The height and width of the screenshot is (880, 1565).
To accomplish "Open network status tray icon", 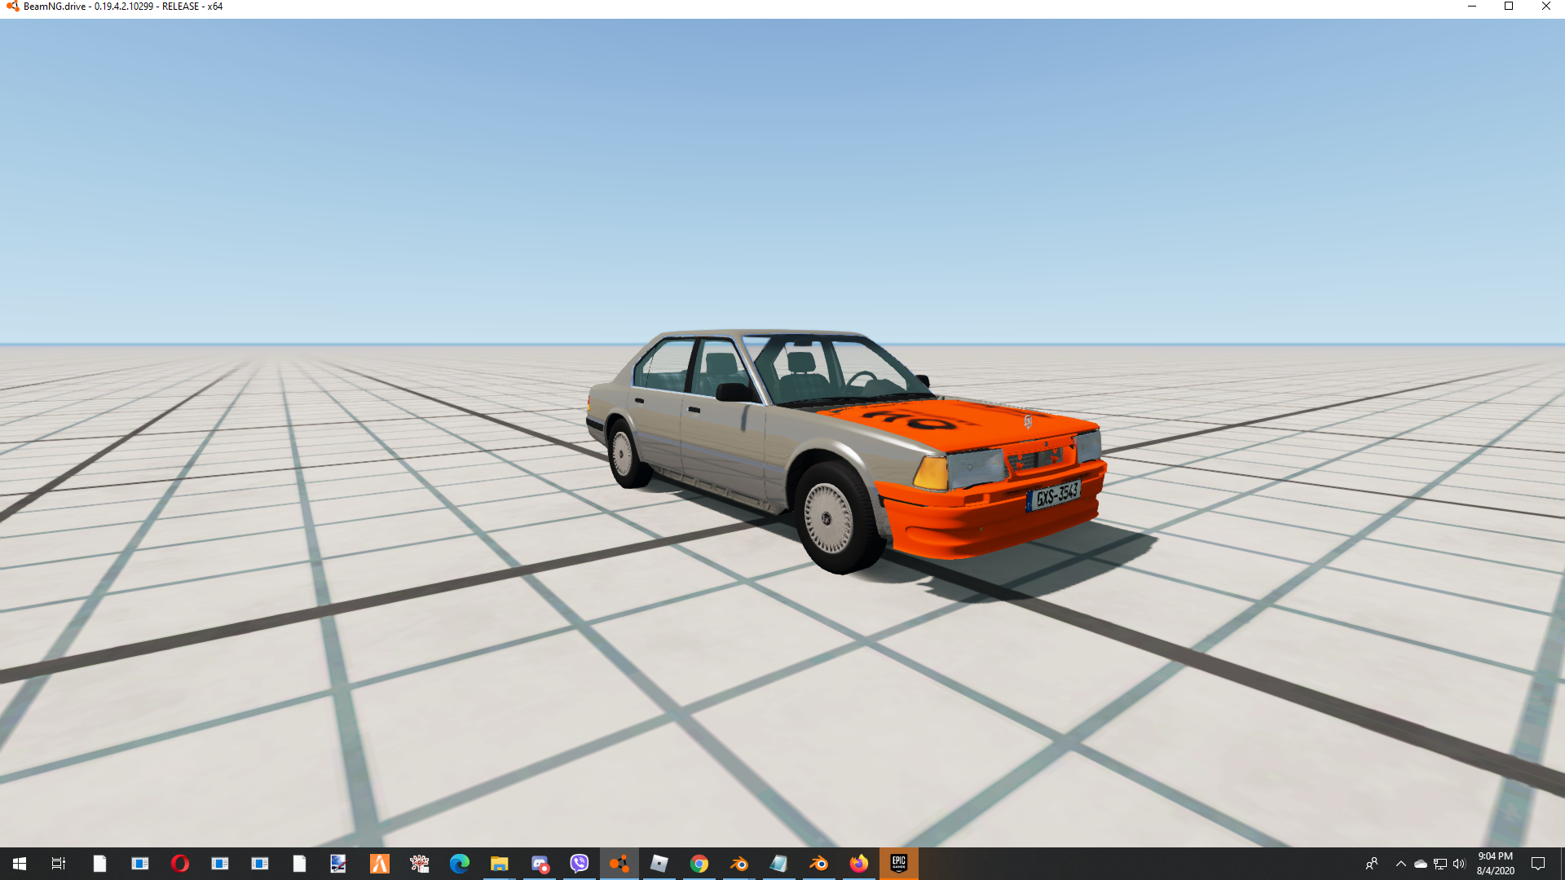I will [x=1440, y=864].
